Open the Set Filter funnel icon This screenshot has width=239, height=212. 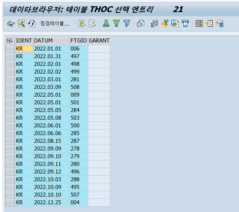(127, 23)
